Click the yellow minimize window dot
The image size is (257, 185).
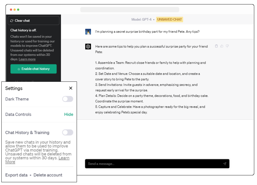pyautogui.click(x=15, y=10)
